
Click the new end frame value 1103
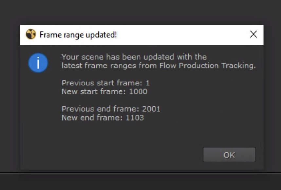tap(135, 117)
